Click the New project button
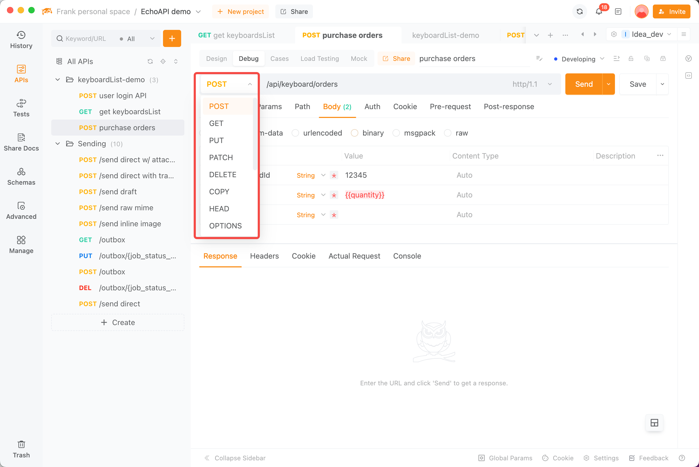Image resolution: width=699 pixels, height=467 pixels. pyautogui.click(x=240, y=11)
